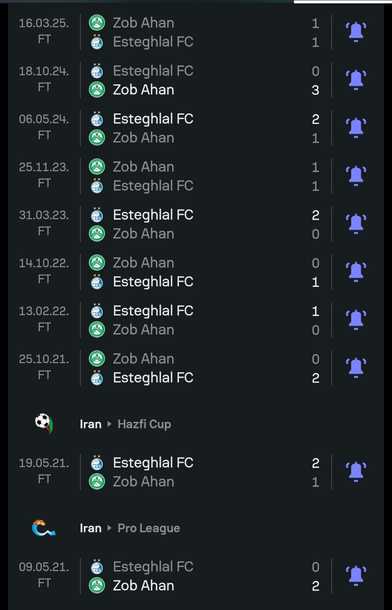Expand arrow between Iran and Hazfi Cup

pyautogui.click(x=109, y=424)
